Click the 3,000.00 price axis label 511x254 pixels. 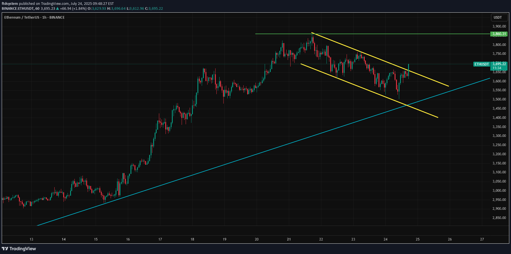[499, 191]
